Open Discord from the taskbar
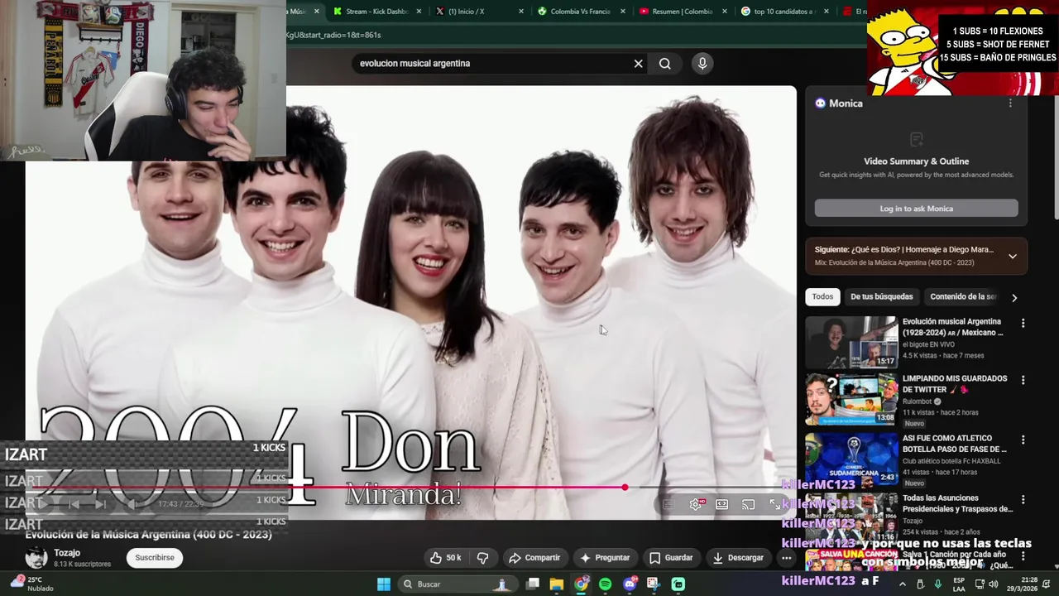 [x=630, y=584]
